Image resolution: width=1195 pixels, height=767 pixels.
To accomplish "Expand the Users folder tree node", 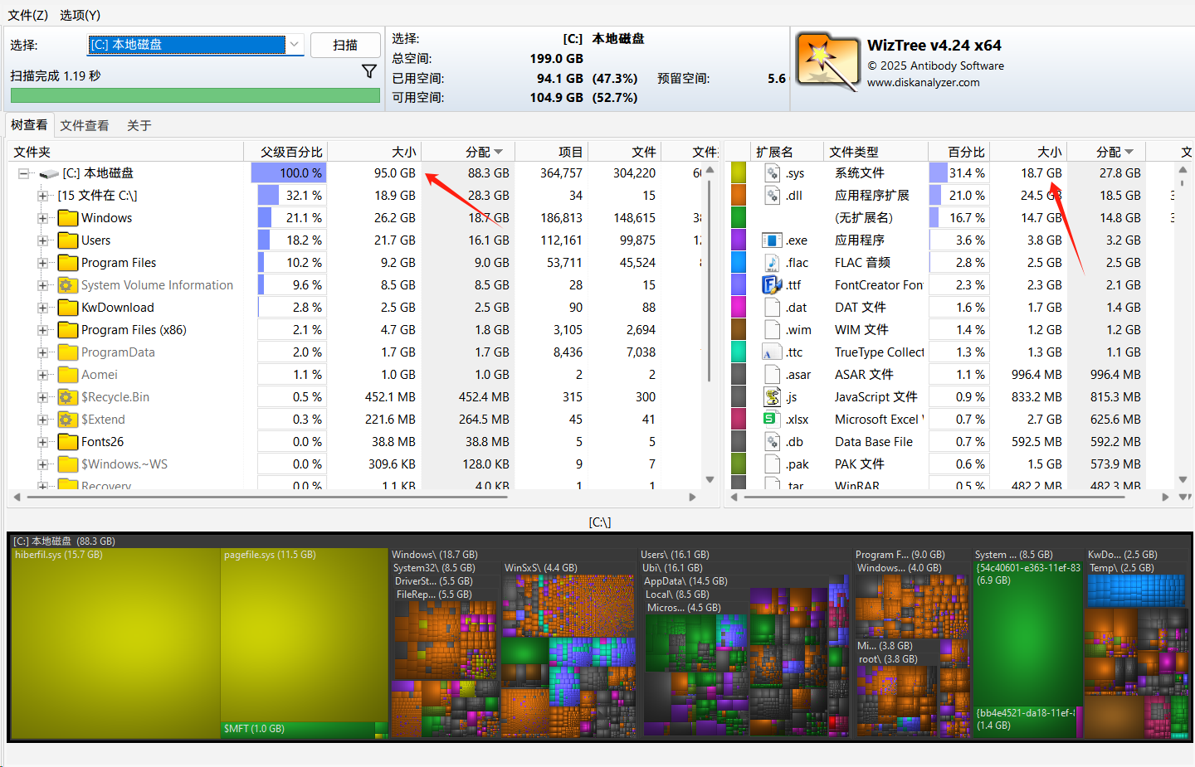I will [x=42, y=240].
